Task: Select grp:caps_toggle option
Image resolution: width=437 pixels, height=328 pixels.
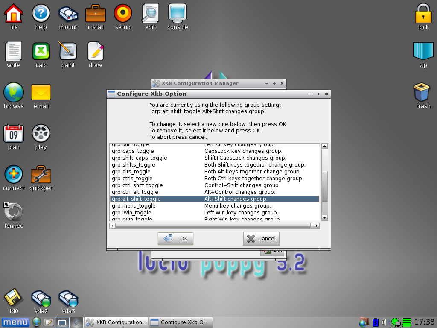Action: [x=215, y=151]
